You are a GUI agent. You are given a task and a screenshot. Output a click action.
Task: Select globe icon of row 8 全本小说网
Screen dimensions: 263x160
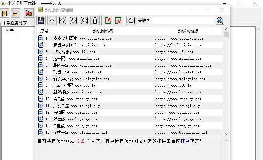tap(41, 85)
